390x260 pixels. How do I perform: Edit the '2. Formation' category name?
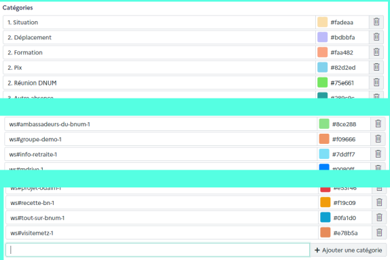point(159,52)
